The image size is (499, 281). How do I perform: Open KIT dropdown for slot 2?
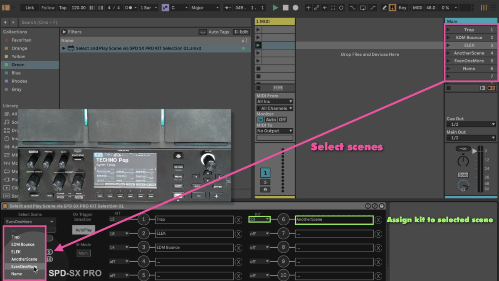[x=119, y=234]
